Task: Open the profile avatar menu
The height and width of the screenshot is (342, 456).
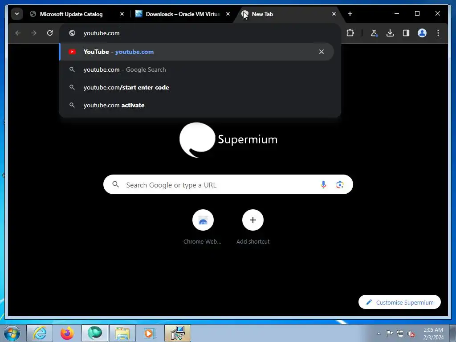Action: [422, 33]
